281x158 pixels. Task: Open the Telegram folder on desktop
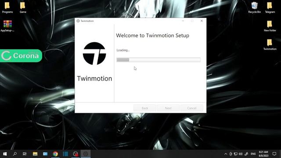point(270,7)
